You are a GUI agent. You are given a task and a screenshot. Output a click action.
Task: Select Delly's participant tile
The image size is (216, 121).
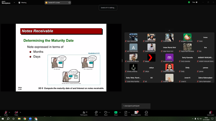click(x=187, y=68)
